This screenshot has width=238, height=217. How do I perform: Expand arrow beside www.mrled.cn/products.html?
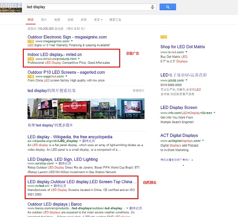coord(79,59)
